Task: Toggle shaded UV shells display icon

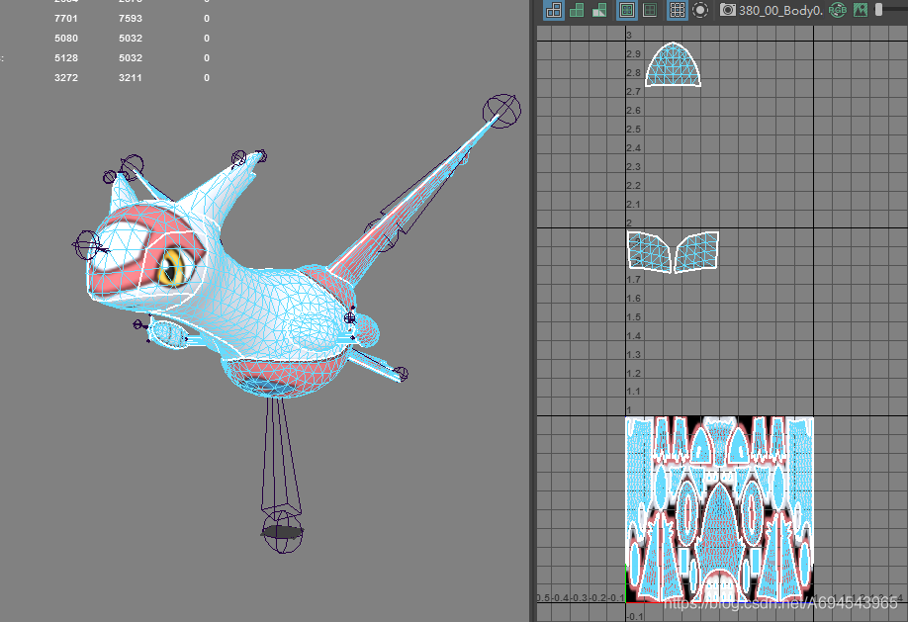Action: (x=577, y=10)
